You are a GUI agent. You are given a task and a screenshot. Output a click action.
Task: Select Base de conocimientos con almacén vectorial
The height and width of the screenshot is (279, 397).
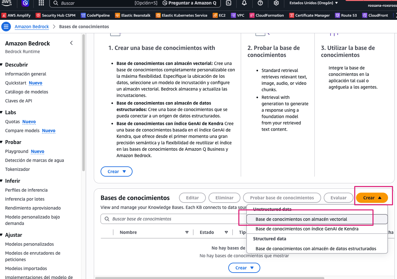pyautogui.click(x=317, y=219)
